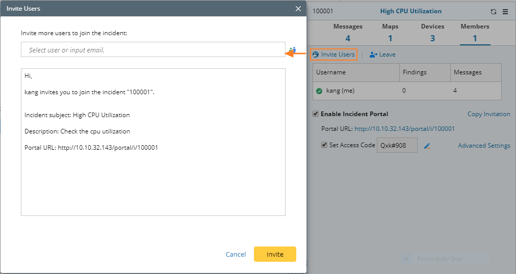Viewport: 516px width, 274px height.
Task: Open the incident hamburger menu
Action: (x=505, y=12)
